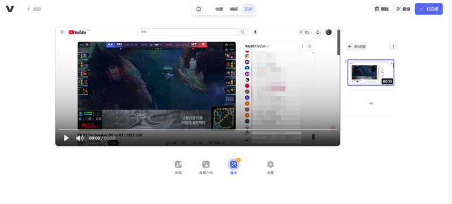Play the recorded video
This screenshot has width=452, height=204.
tap(66, 138)
